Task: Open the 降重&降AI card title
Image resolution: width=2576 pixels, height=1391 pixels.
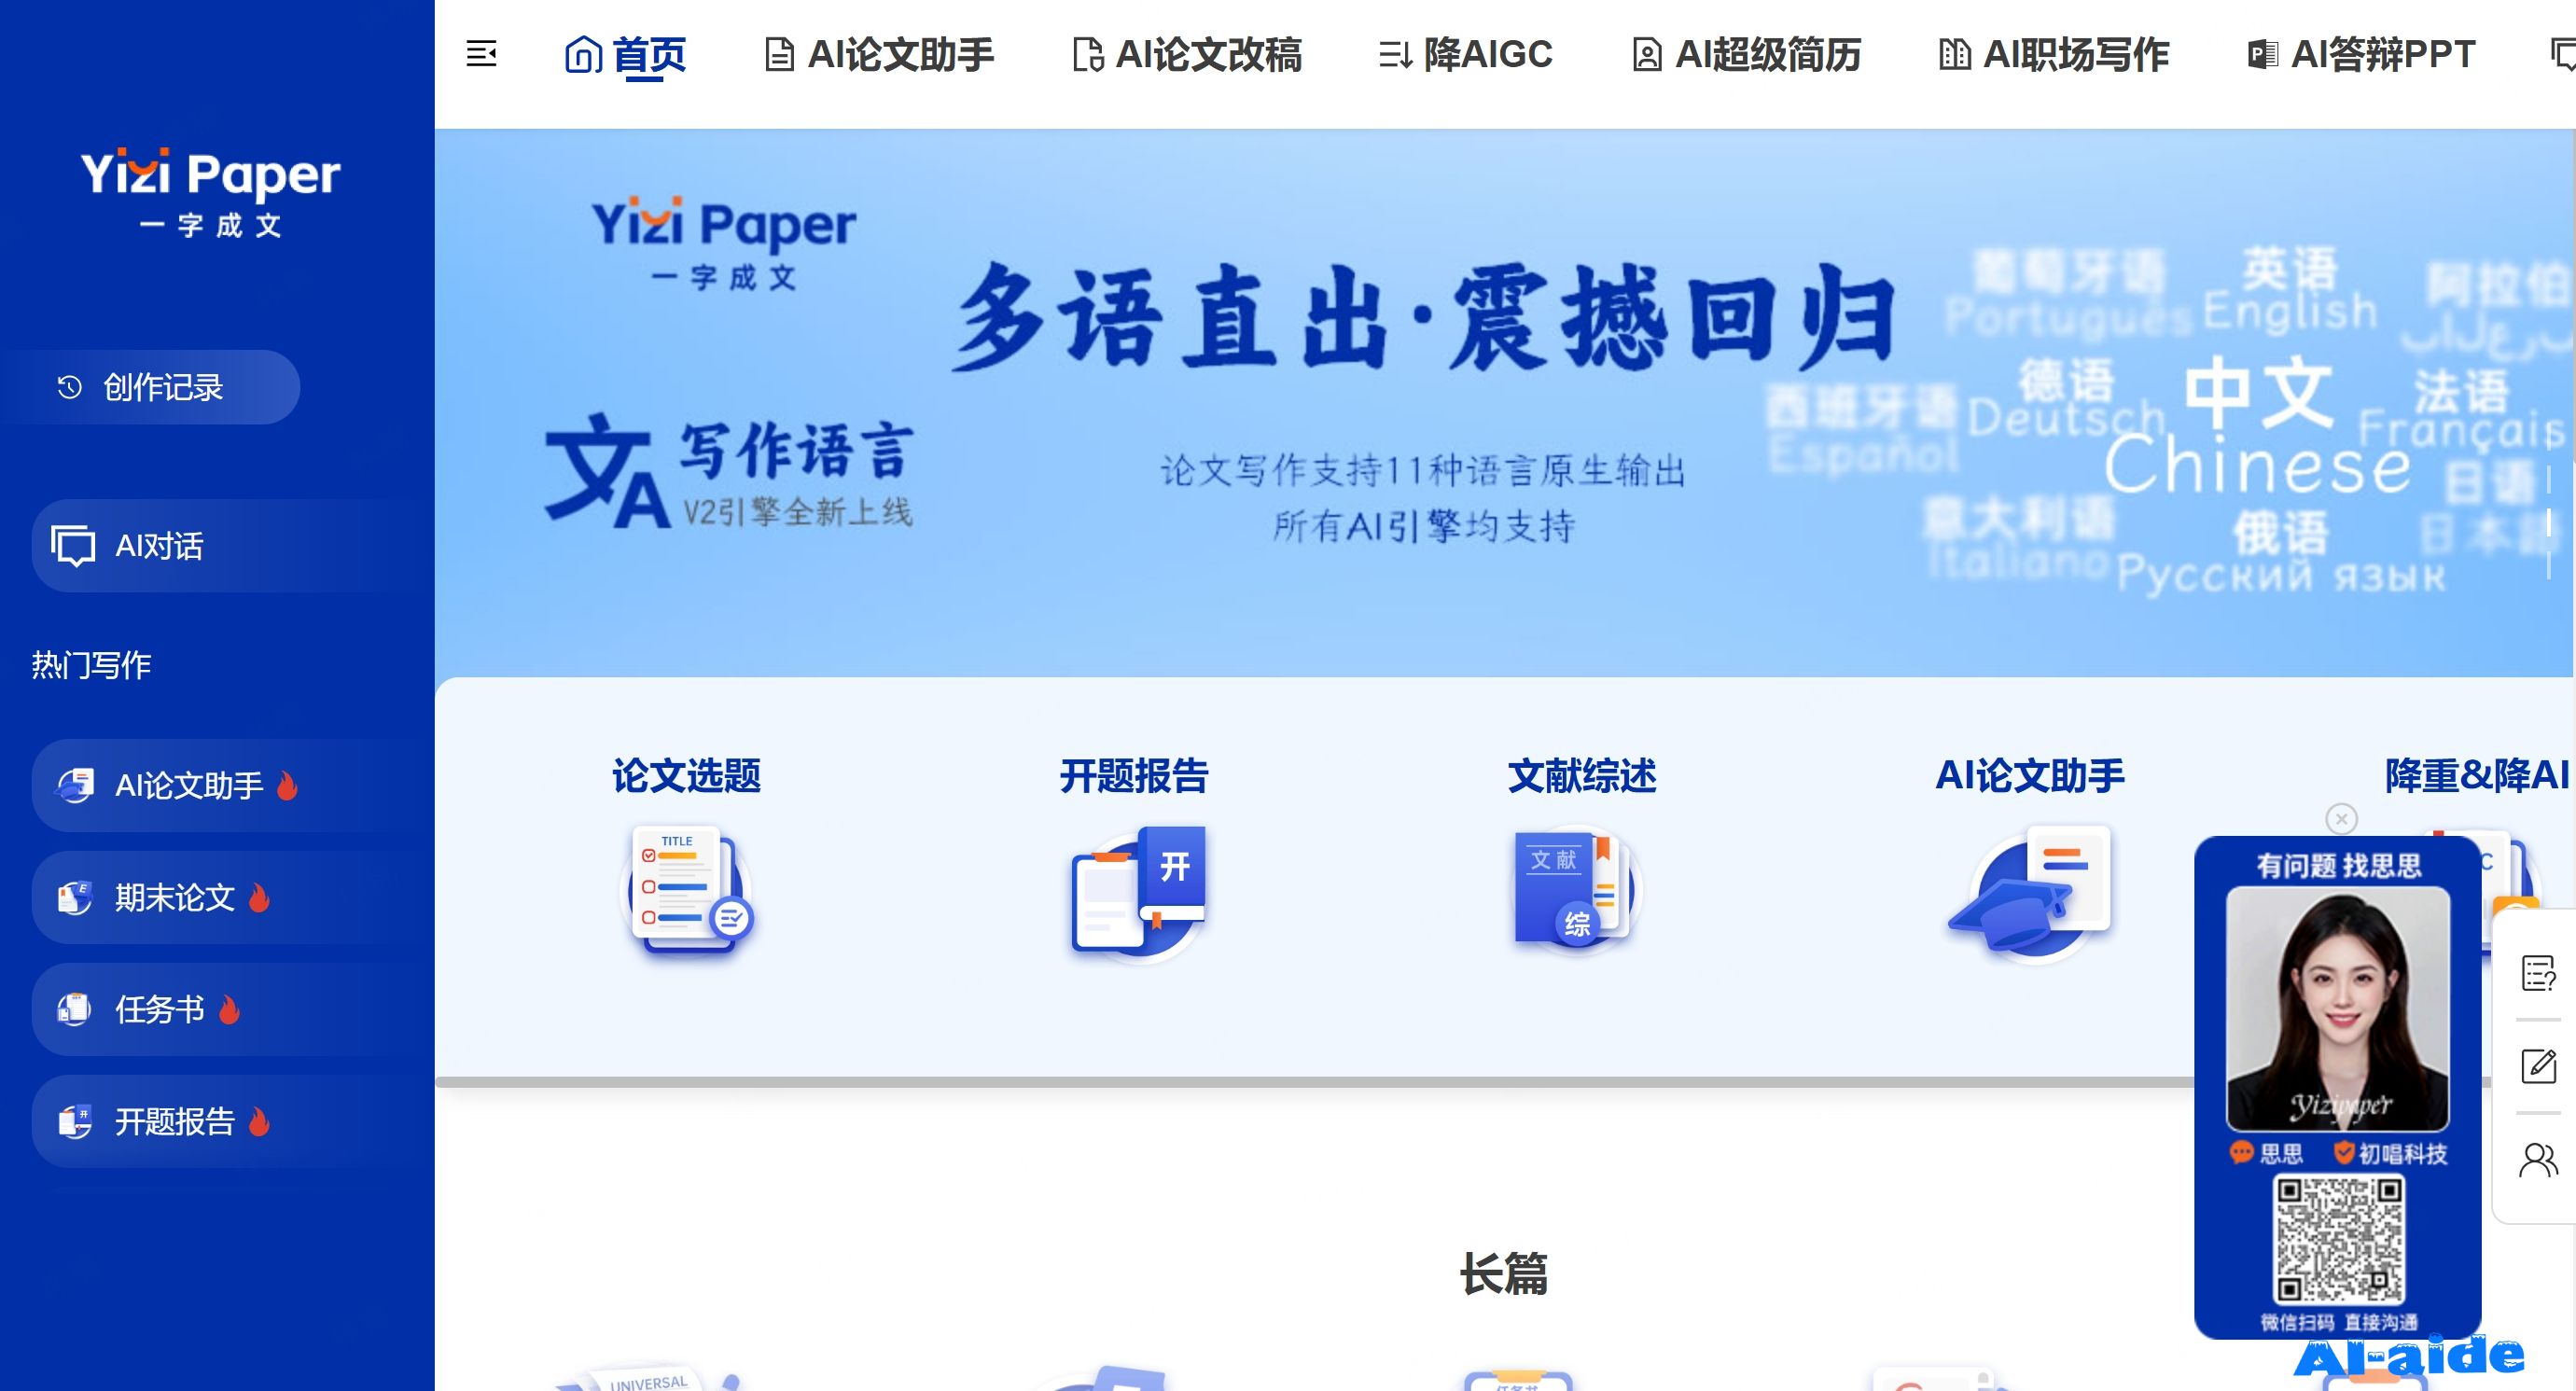Action: click(x=2477, y=776)
